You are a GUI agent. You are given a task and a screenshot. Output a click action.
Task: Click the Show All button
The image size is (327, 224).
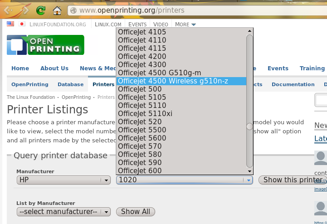click(136, 212)
